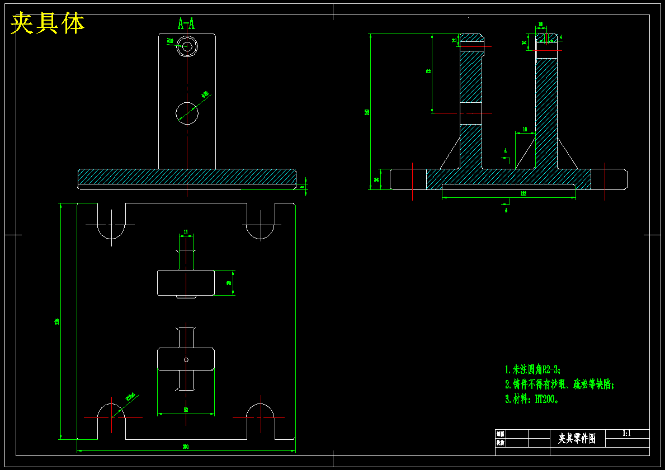This screenshot has height=470, width=665.
Task: Select the note "2.铸件不得有沙眼、疏松等缺陷"
Action: click(559, 384)
